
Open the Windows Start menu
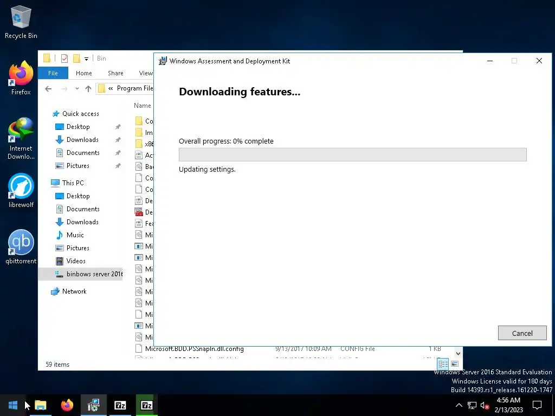pos(13,405)
